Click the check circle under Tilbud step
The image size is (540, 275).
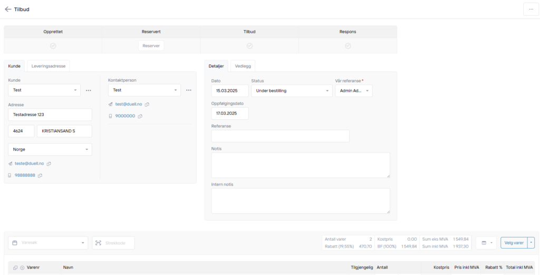[249, 46]
